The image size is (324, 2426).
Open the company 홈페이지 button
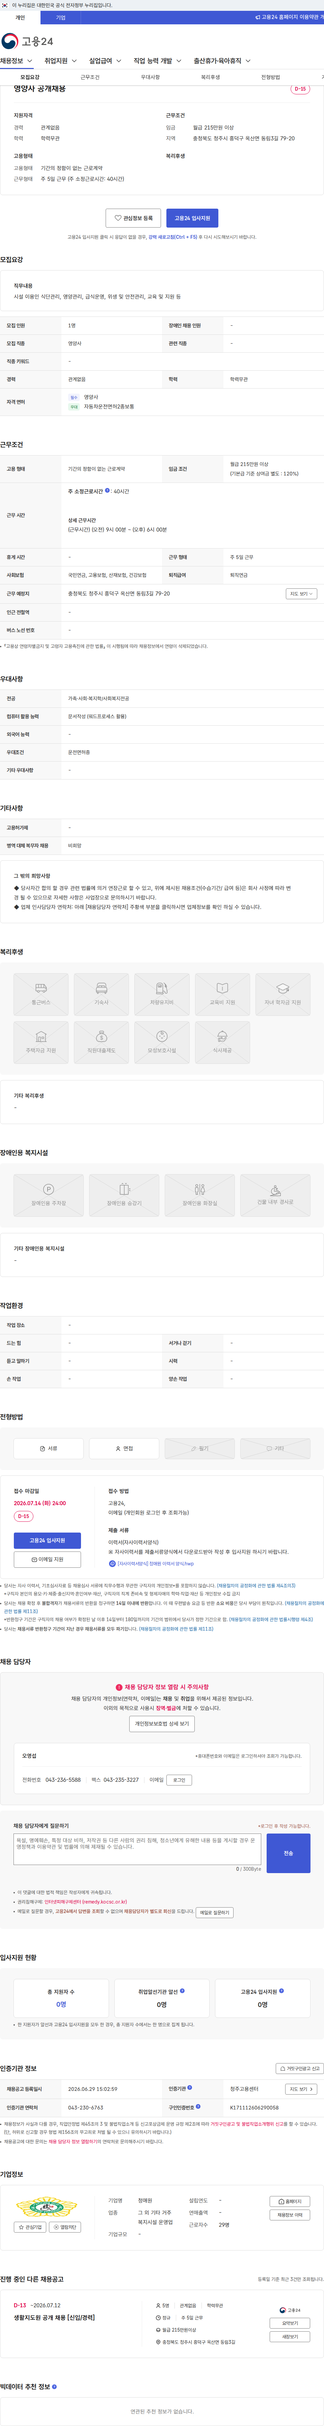pos(290,2202)
